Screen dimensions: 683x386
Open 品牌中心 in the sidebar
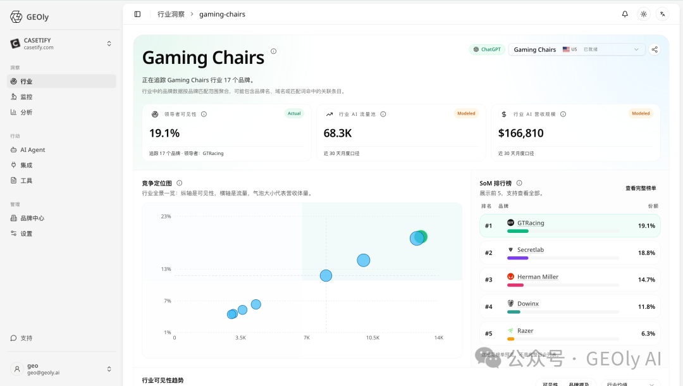click(61, 218)
